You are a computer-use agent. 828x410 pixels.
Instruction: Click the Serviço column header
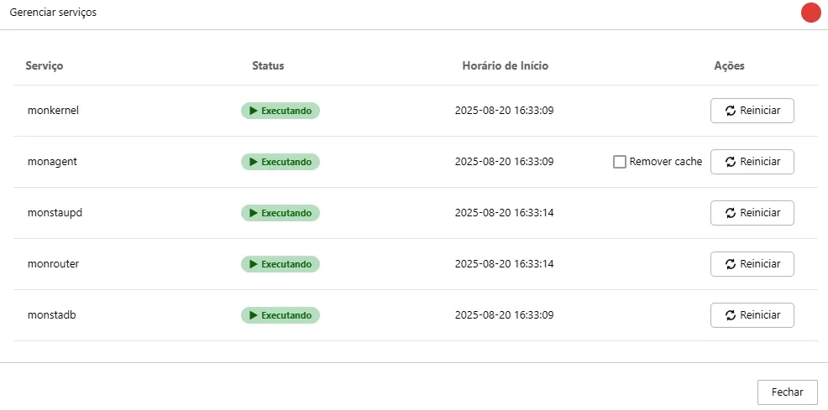tap(45, 66)
